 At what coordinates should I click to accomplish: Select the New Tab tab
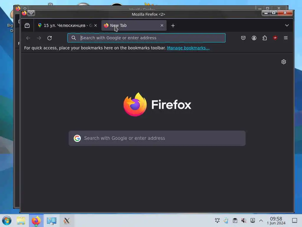coord(134,25)
